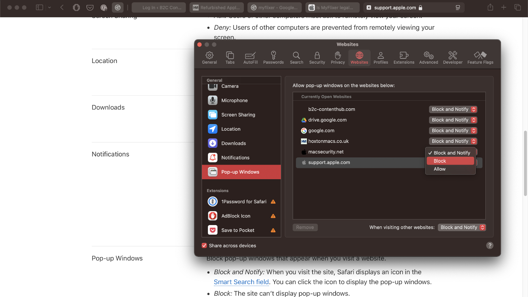528x297 pixels.
Task: Choose Block from the pop-up menu
Action: 440,161
